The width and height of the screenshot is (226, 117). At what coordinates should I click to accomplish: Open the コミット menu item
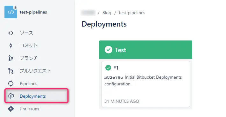tap(29, 46)
